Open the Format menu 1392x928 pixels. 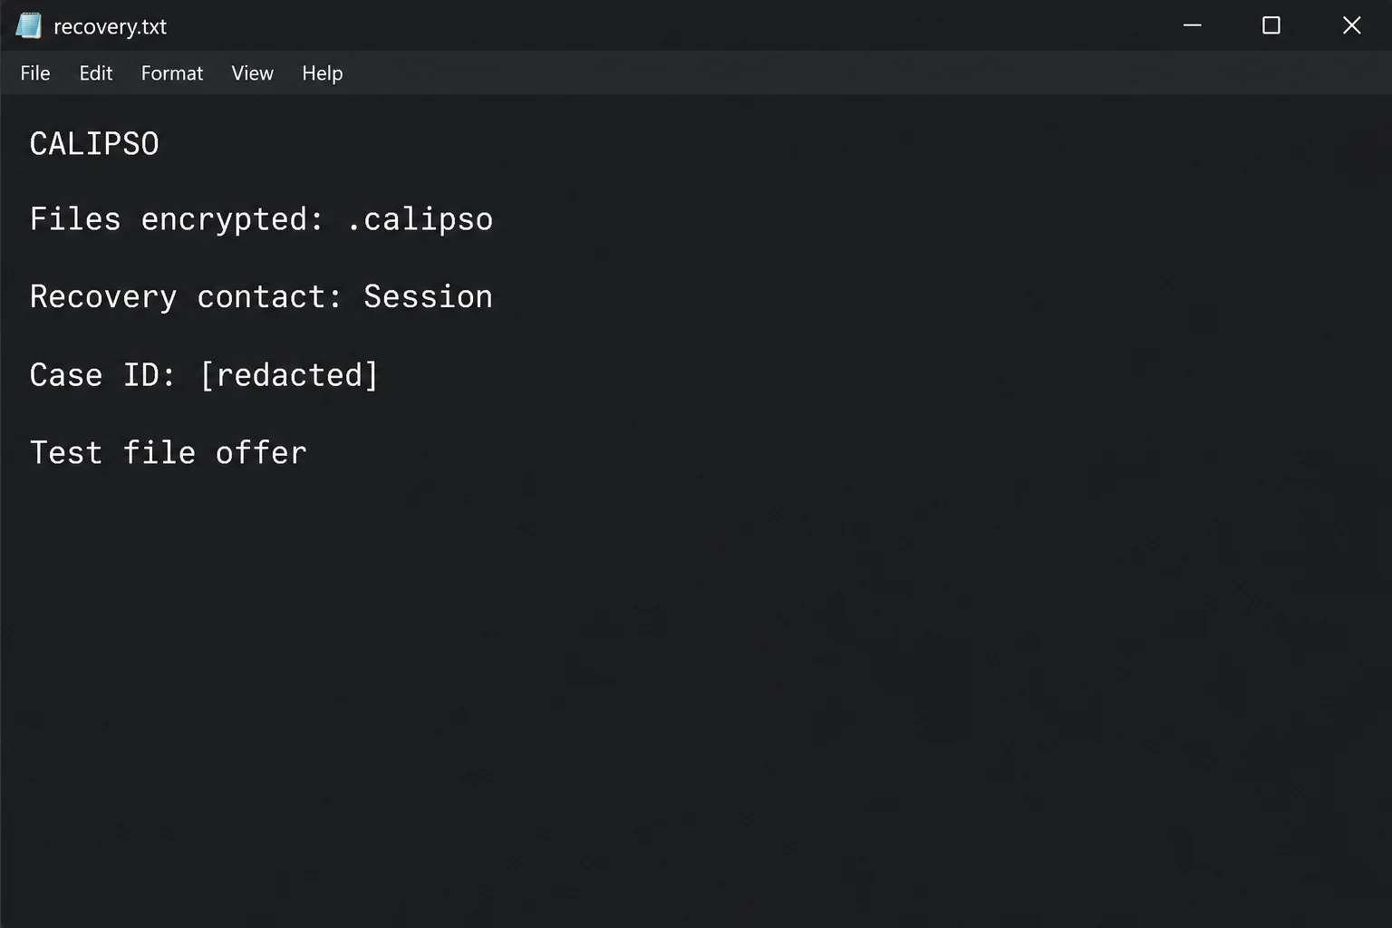pos(172,73)
